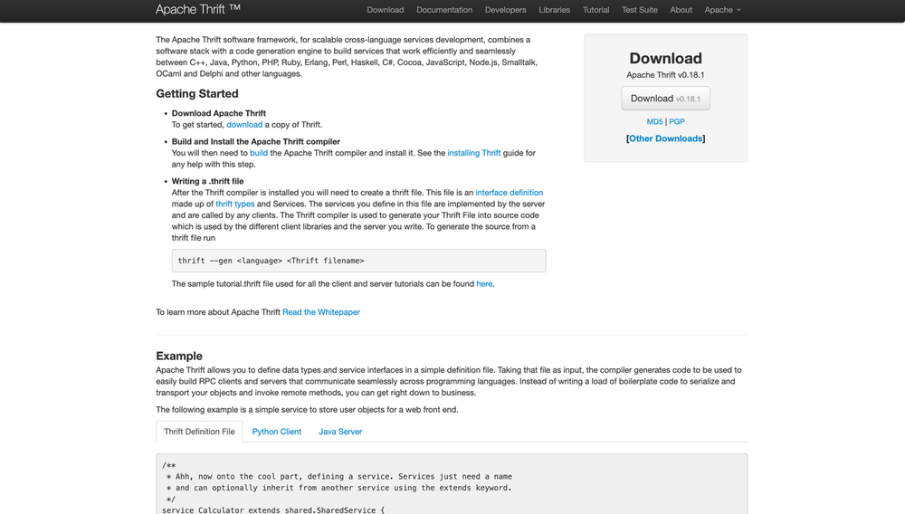Navigate to the Libraries page
The height and width of the screenshot is (514, 905).
pyautogui.click(x=554, y=10)
